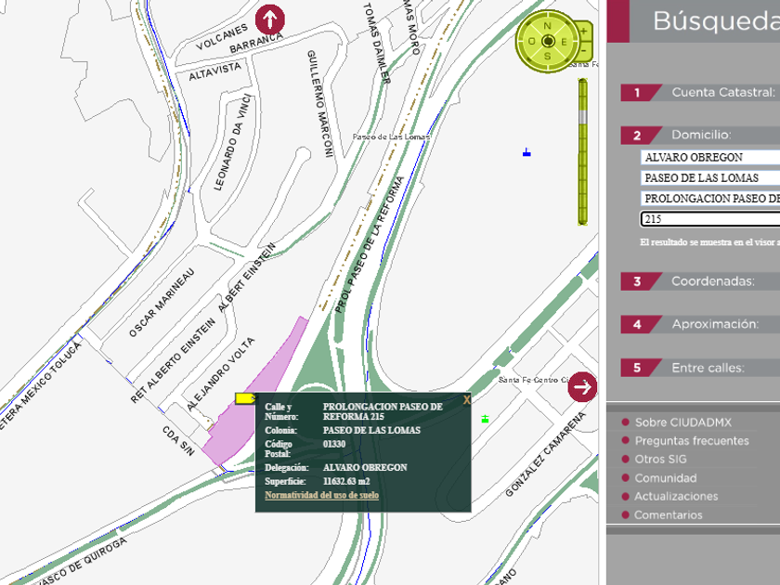The image size is (780, 585).
Task: Click the street number field containing 215
Action: (710, 219)
